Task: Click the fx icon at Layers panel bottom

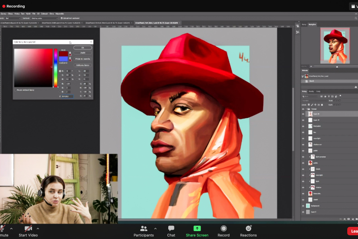Action: (345, 219)
